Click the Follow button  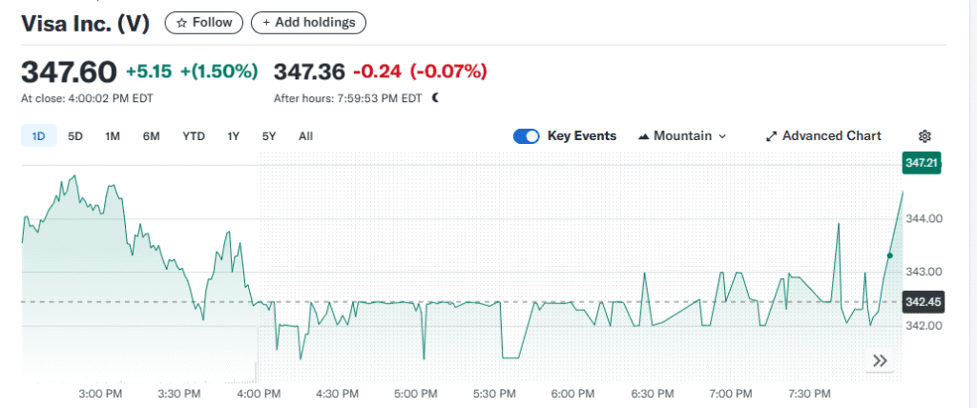[x=204, y=23]
